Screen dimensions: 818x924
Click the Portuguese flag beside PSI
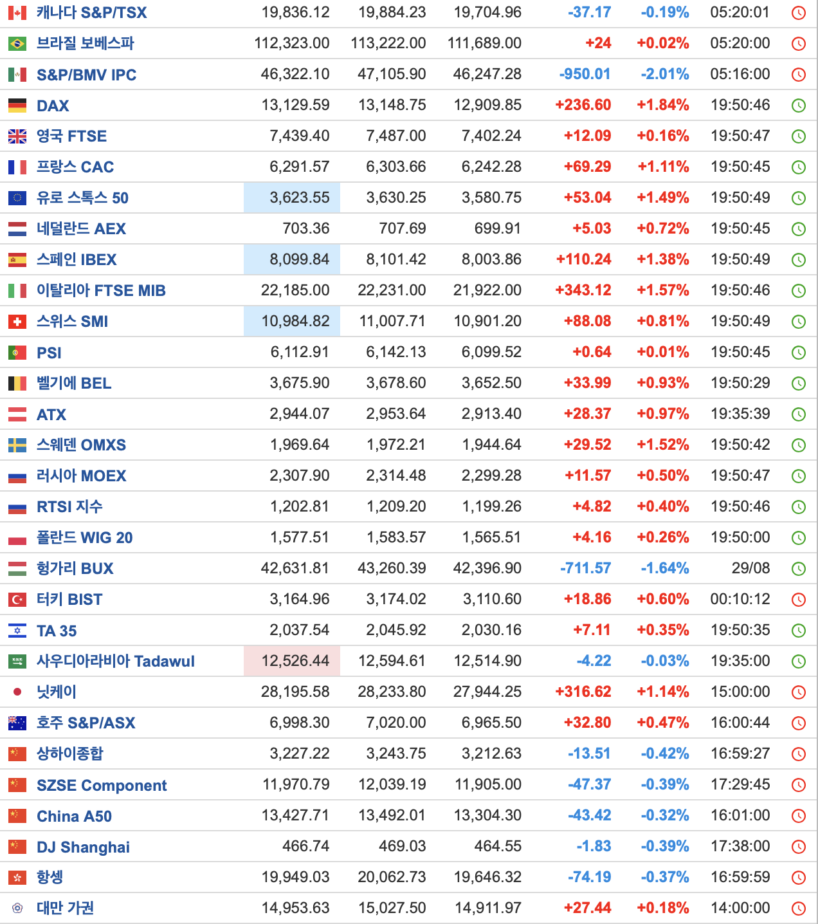coord(17,352)
